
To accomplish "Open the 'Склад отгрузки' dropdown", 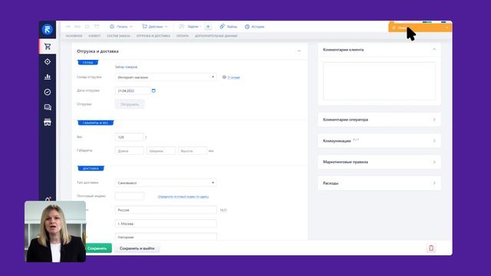I will click(166, 77).
